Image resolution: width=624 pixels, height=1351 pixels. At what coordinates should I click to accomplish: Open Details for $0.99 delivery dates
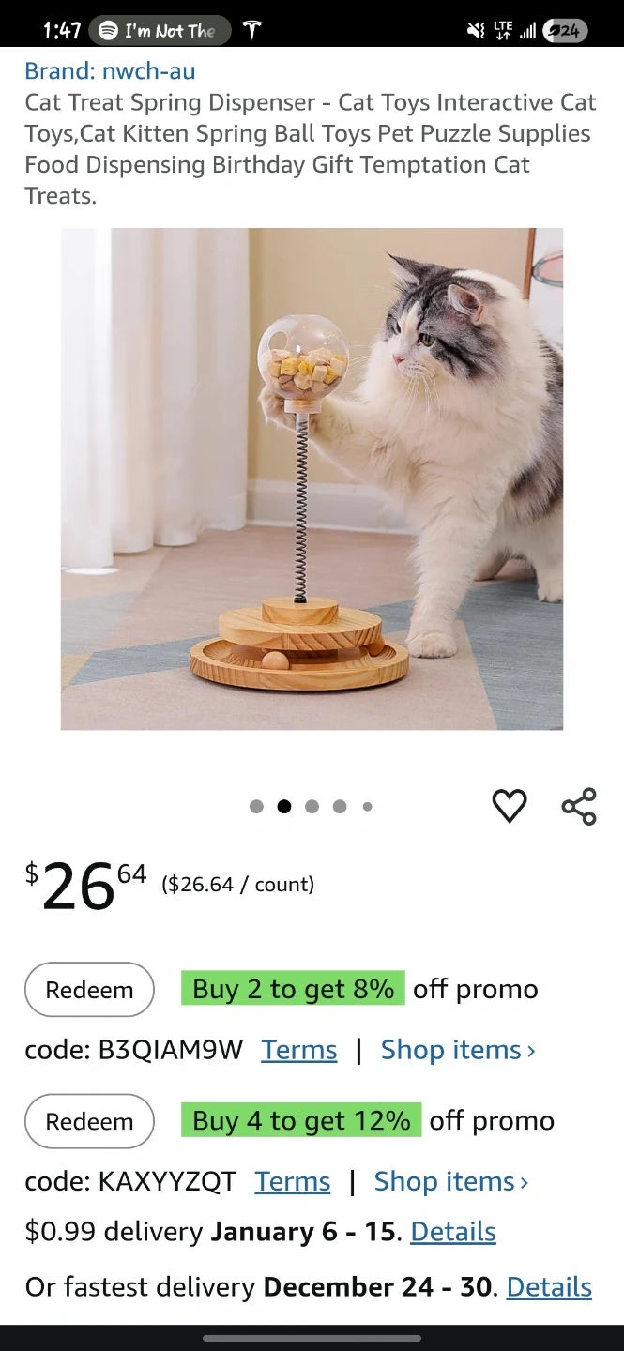pyautogui.click(x=453, y=1231)
